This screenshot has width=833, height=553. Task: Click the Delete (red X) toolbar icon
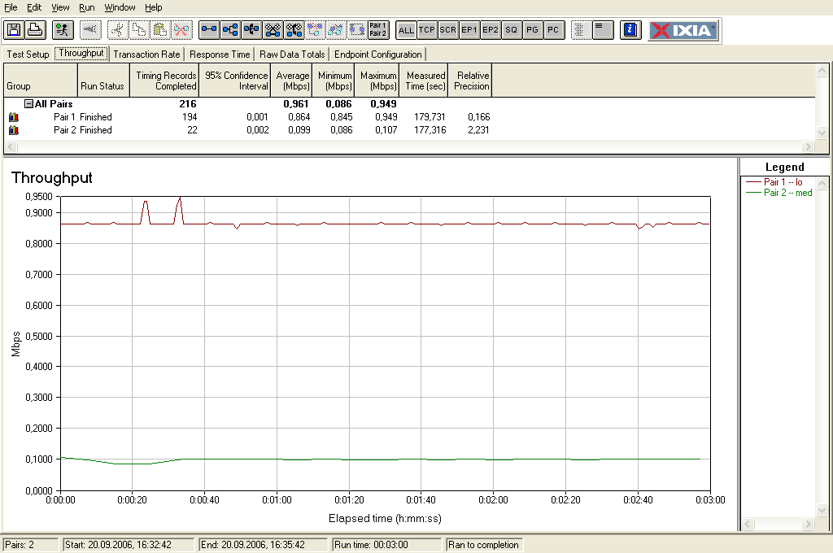coord(181,30)
